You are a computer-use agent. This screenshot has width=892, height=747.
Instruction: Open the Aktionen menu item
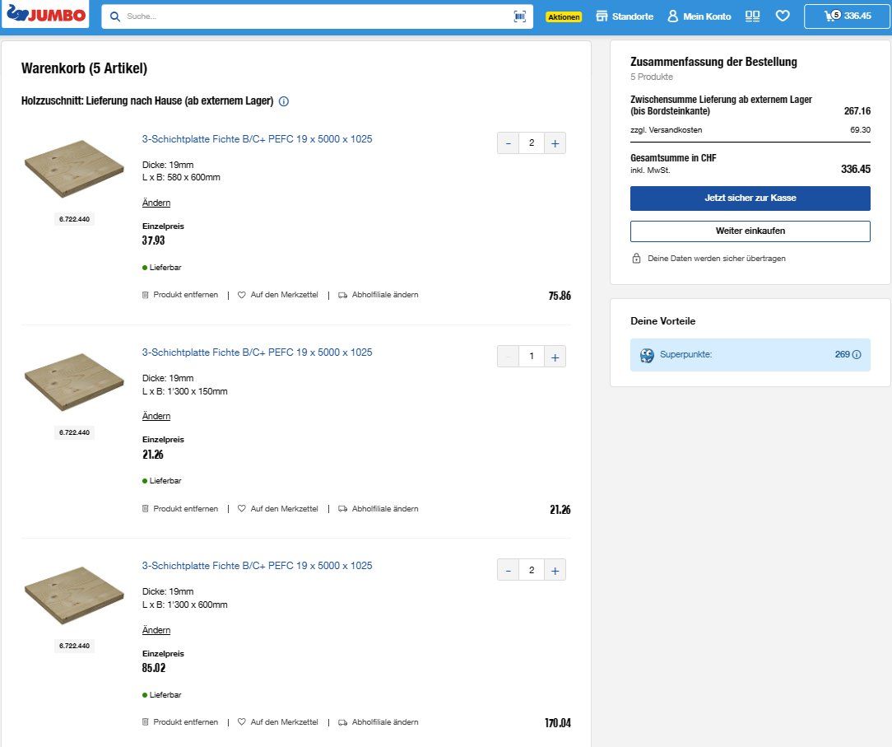coord(564,17)
